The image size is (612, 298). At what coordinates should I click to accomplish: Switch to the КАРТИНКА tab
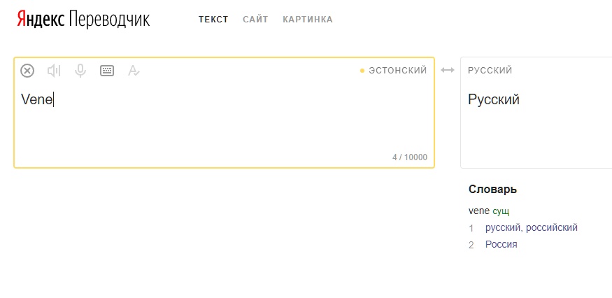(308, 20)
